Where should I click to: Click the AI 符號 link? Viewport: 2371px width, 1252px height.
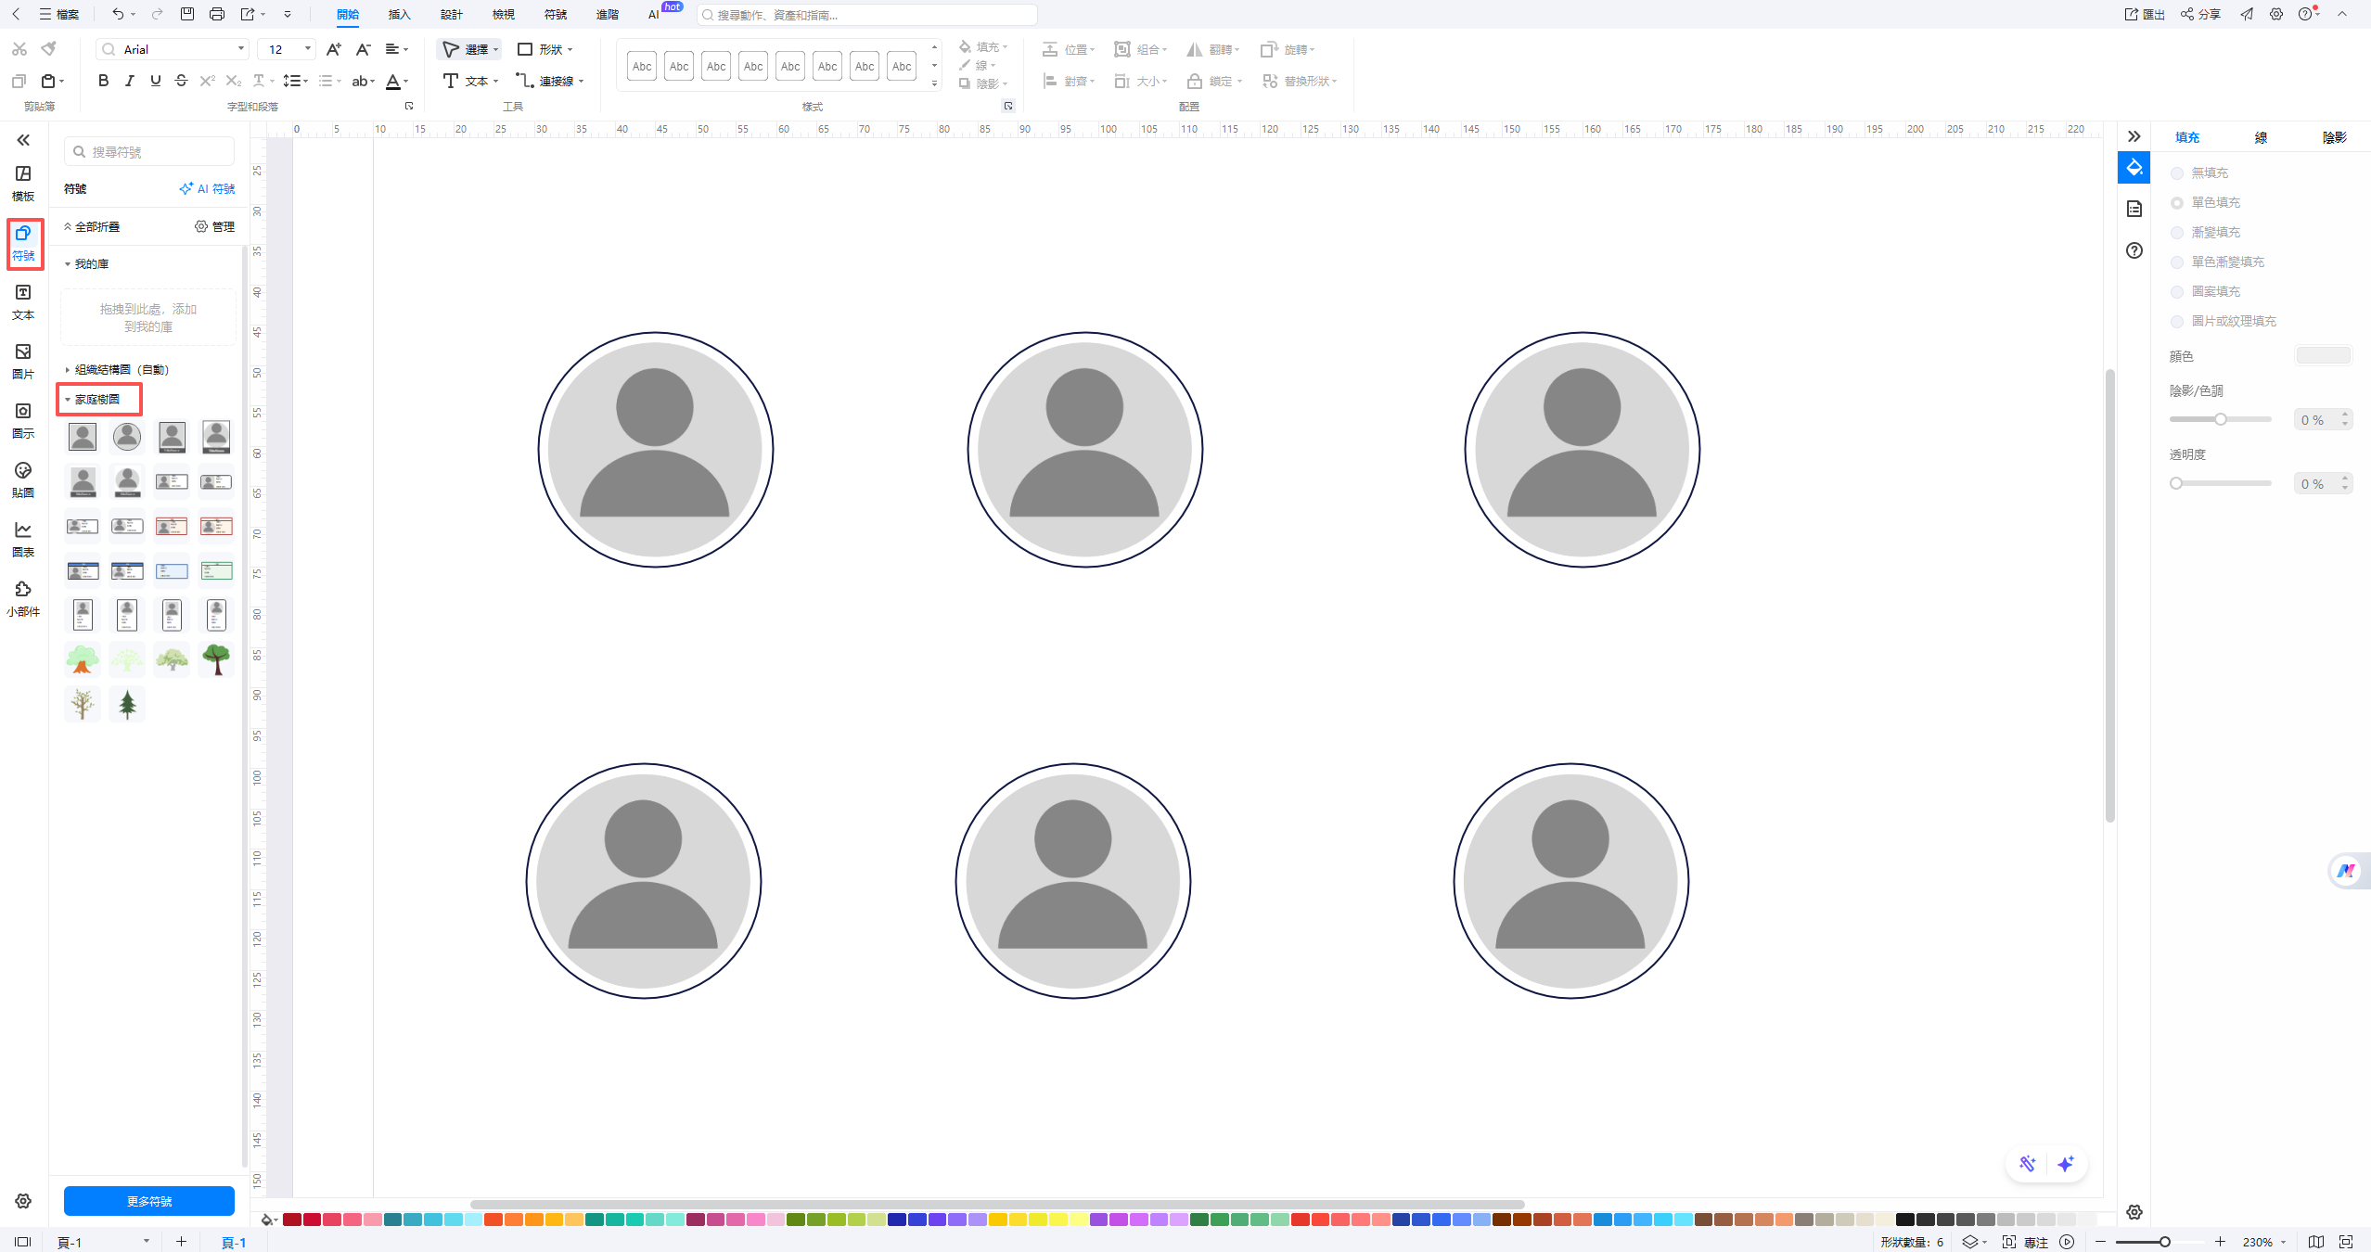pyautogui.click(x=207, y=188)
